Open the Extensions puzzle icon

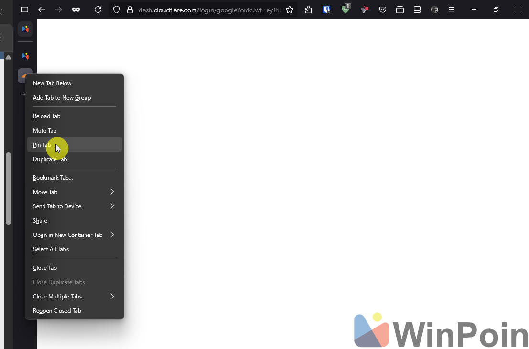[x=308, y=10]
